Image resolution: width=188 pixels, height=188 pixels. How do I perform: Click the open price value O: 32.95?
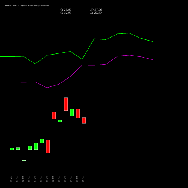click(x=66, y=13)
